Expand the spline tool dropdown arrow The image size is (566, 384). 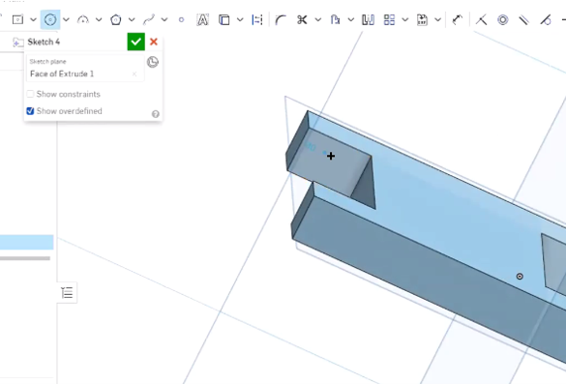click(x=164, y=19)
